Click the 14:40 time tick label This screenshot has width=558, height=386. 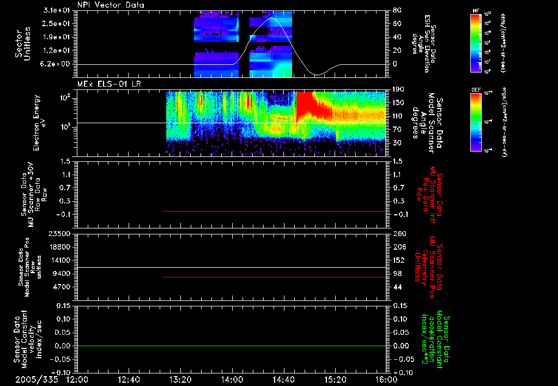click(283, 379)
